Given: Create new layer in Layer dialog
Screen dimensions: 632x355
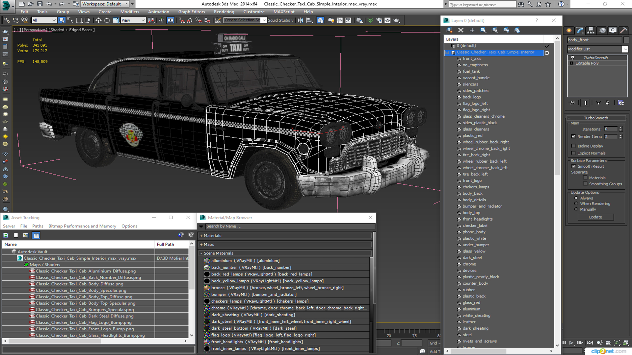Looking at the screenshot, I should (x=449, y=30).
